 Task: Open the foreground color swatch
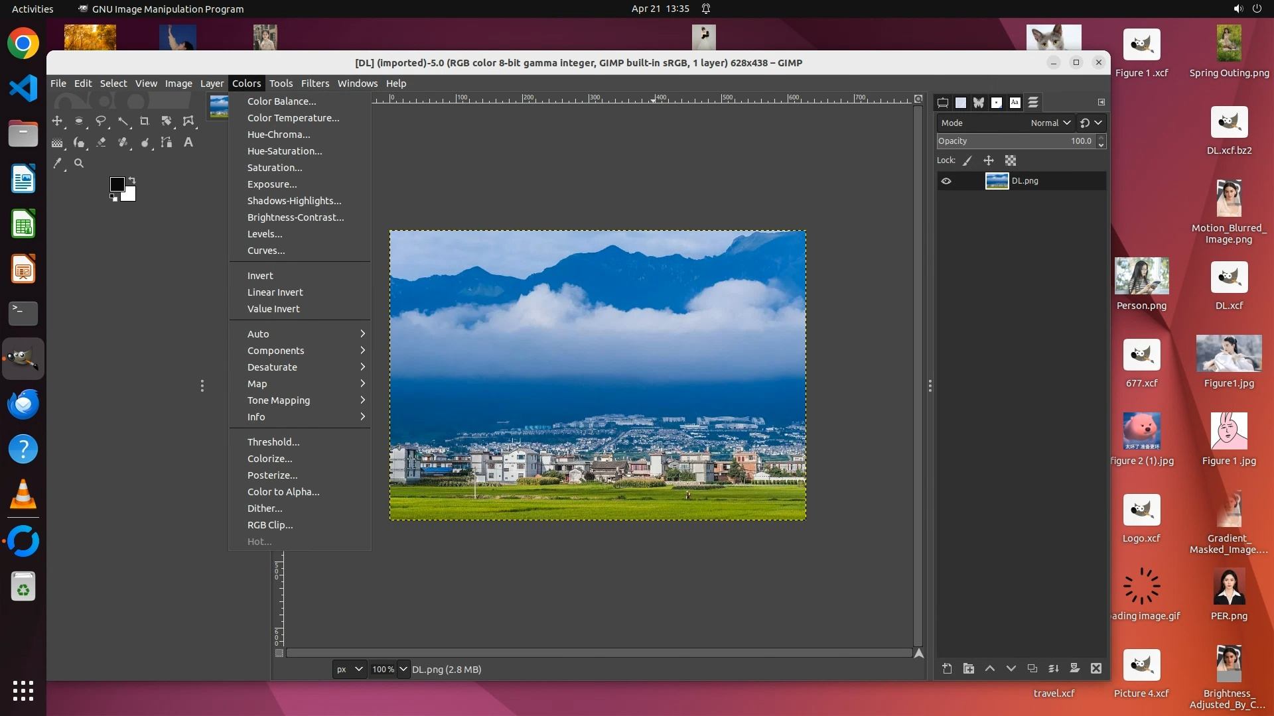117,184
